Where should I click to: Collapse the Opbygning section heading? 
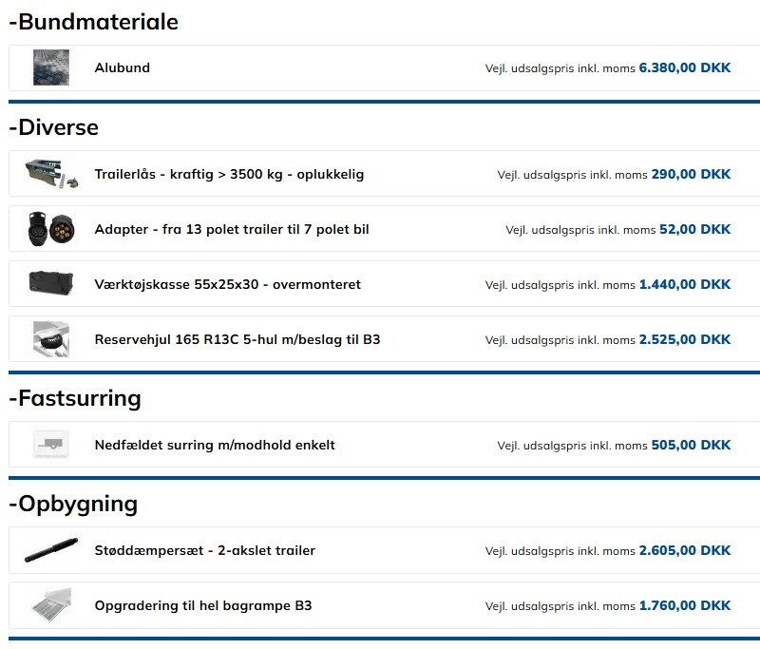pyautogui.click(x=72, y=504)
